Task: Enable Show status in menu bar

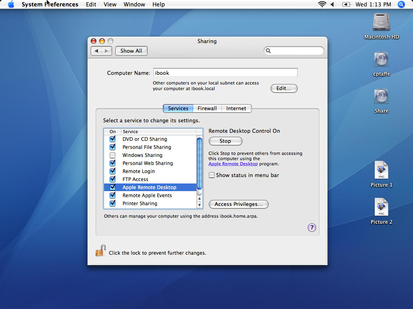Action: point(211,175)
